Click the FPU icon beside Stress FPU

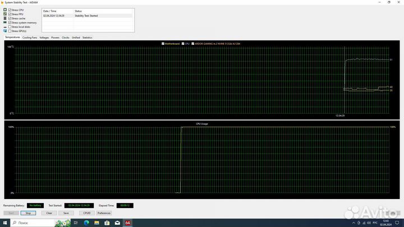pyautogui.click(x=5, y=14)
